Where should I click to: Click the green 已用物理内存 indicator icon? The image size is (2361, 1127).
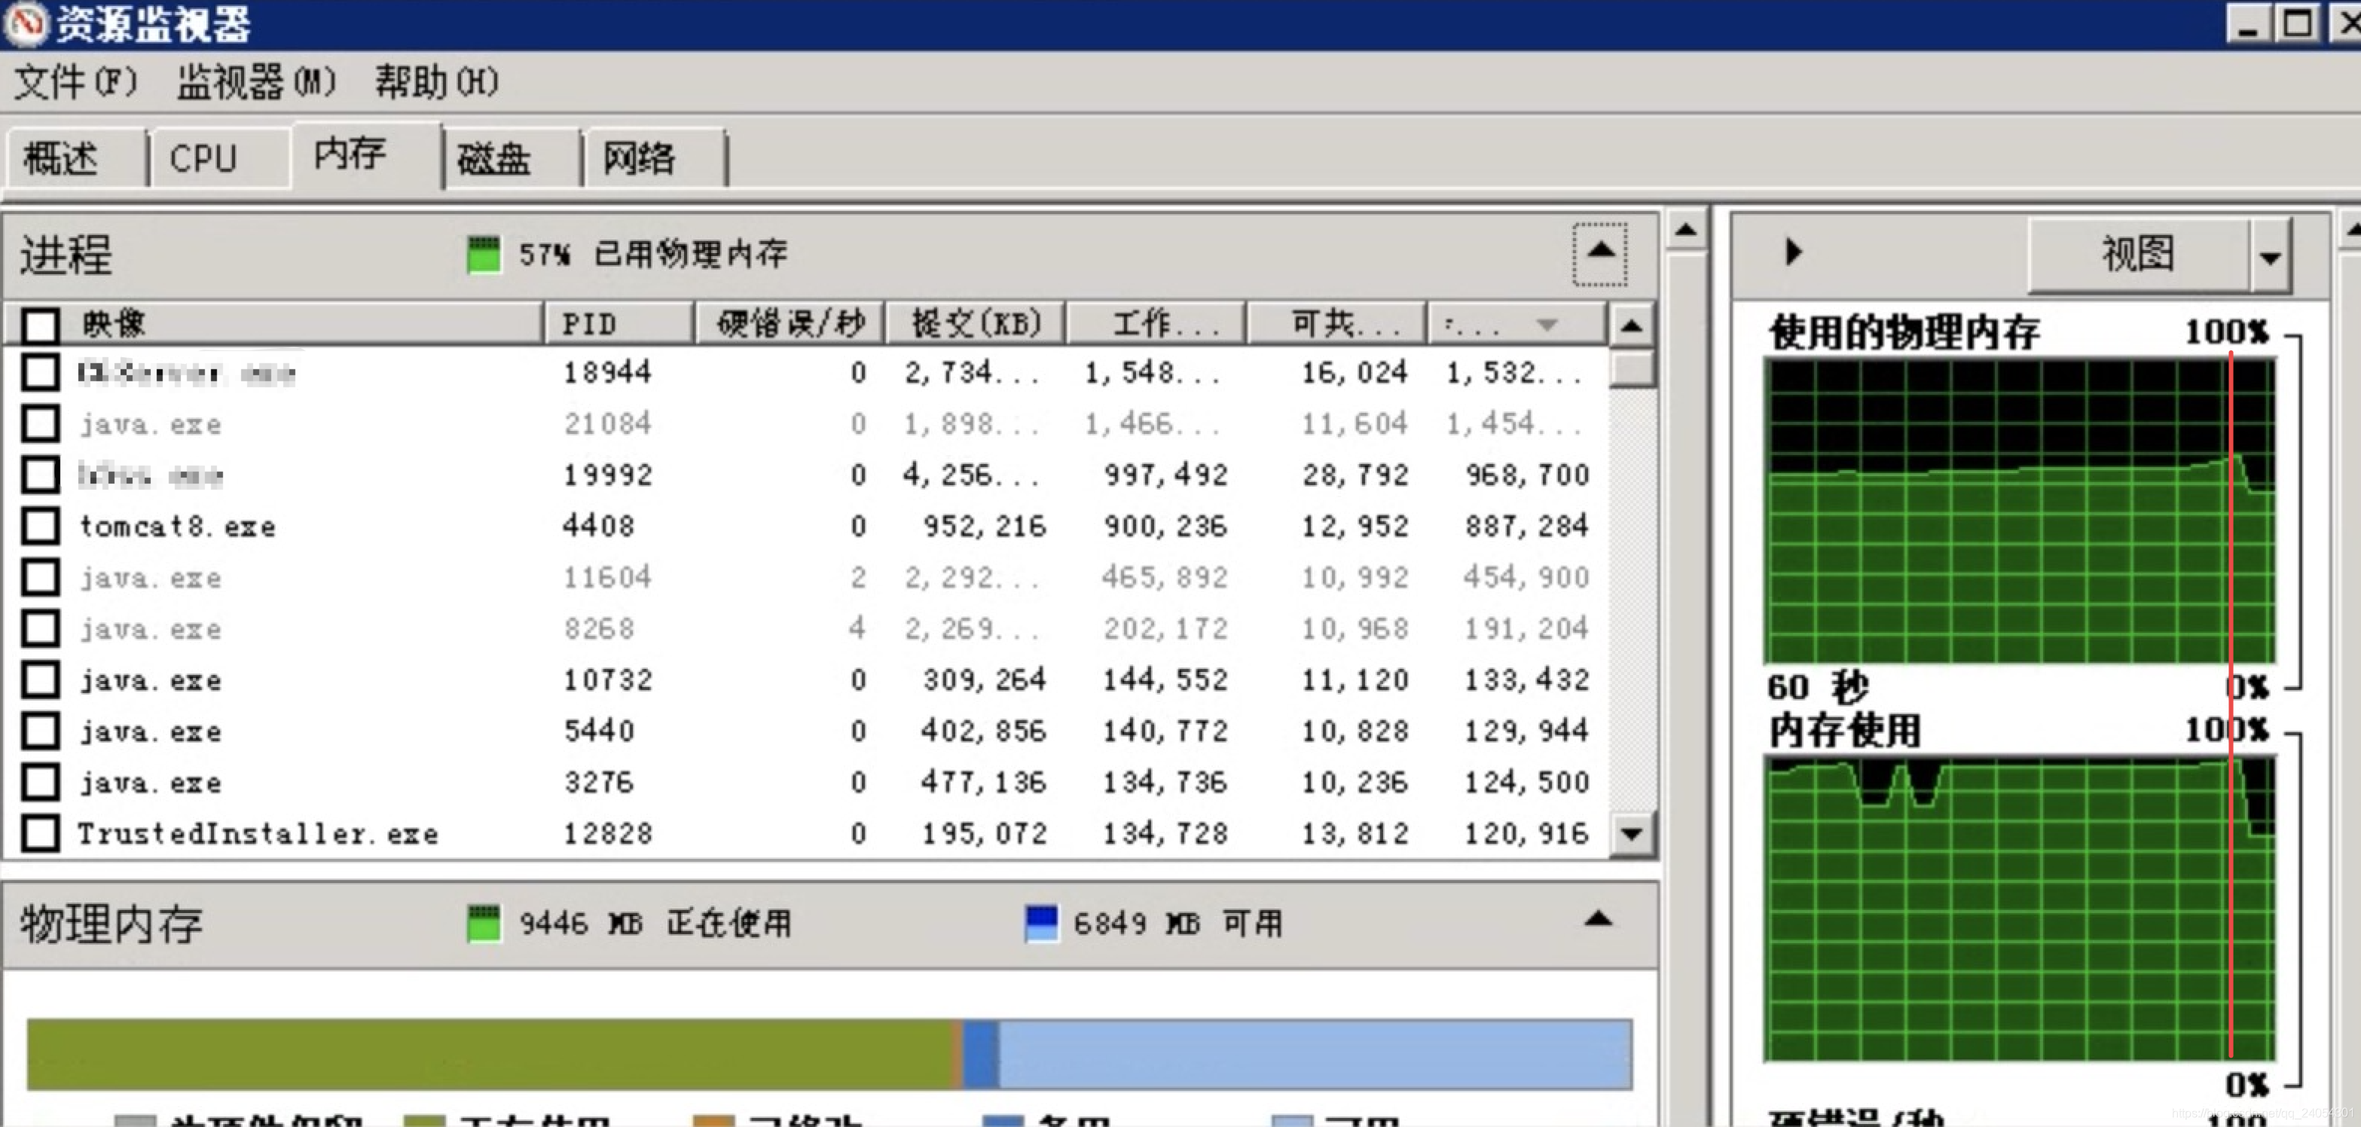484,254
